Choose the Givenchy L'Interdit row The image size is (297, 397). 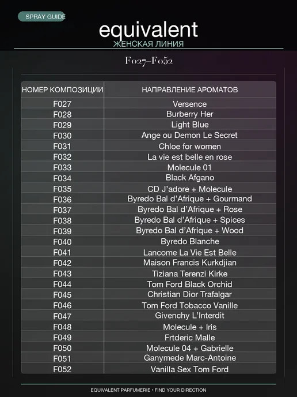148,316
